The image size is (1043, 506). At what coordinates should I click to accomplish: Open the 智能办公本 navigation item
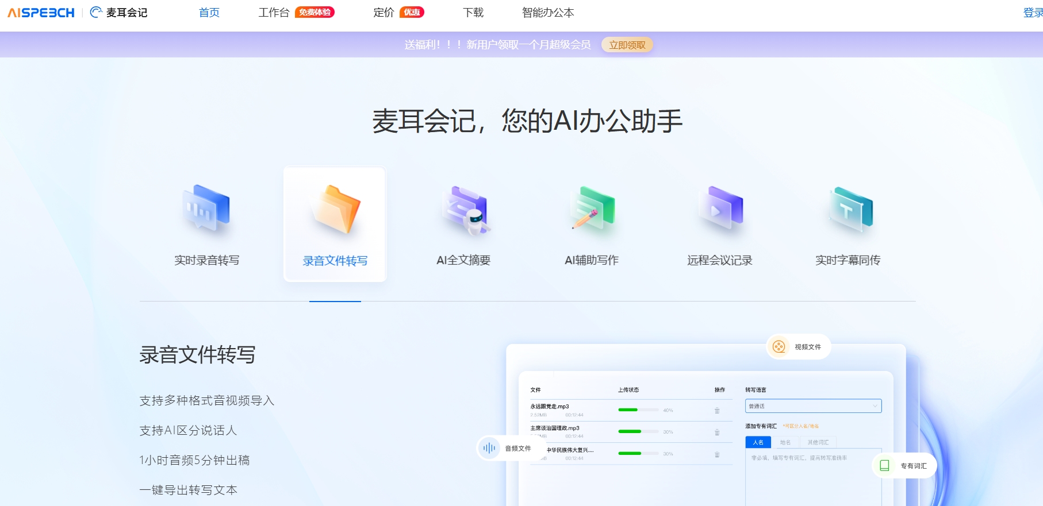pos(548,13)
